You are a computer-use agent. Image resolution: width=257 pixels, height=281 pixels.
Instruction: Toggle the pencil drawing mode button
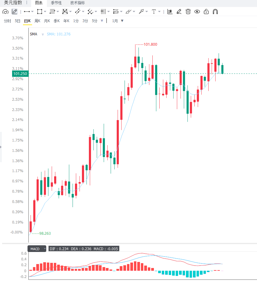(x=15, y=12)
